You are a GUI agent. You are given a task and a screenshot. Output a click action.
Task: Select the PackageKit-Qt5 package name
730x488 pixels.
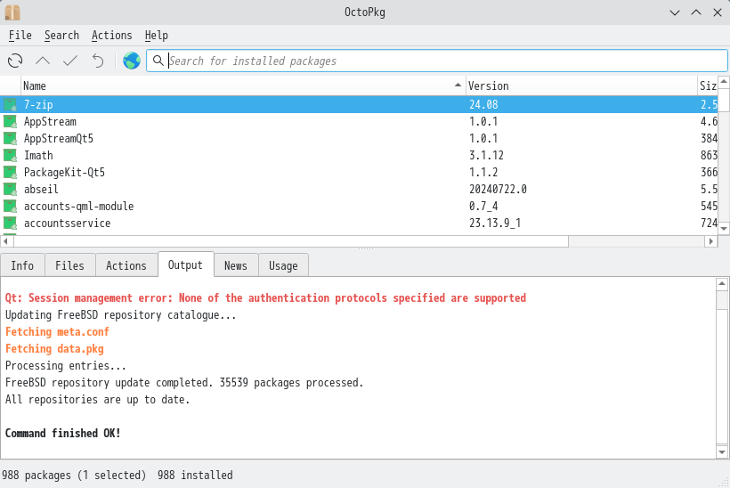[64, 172]
